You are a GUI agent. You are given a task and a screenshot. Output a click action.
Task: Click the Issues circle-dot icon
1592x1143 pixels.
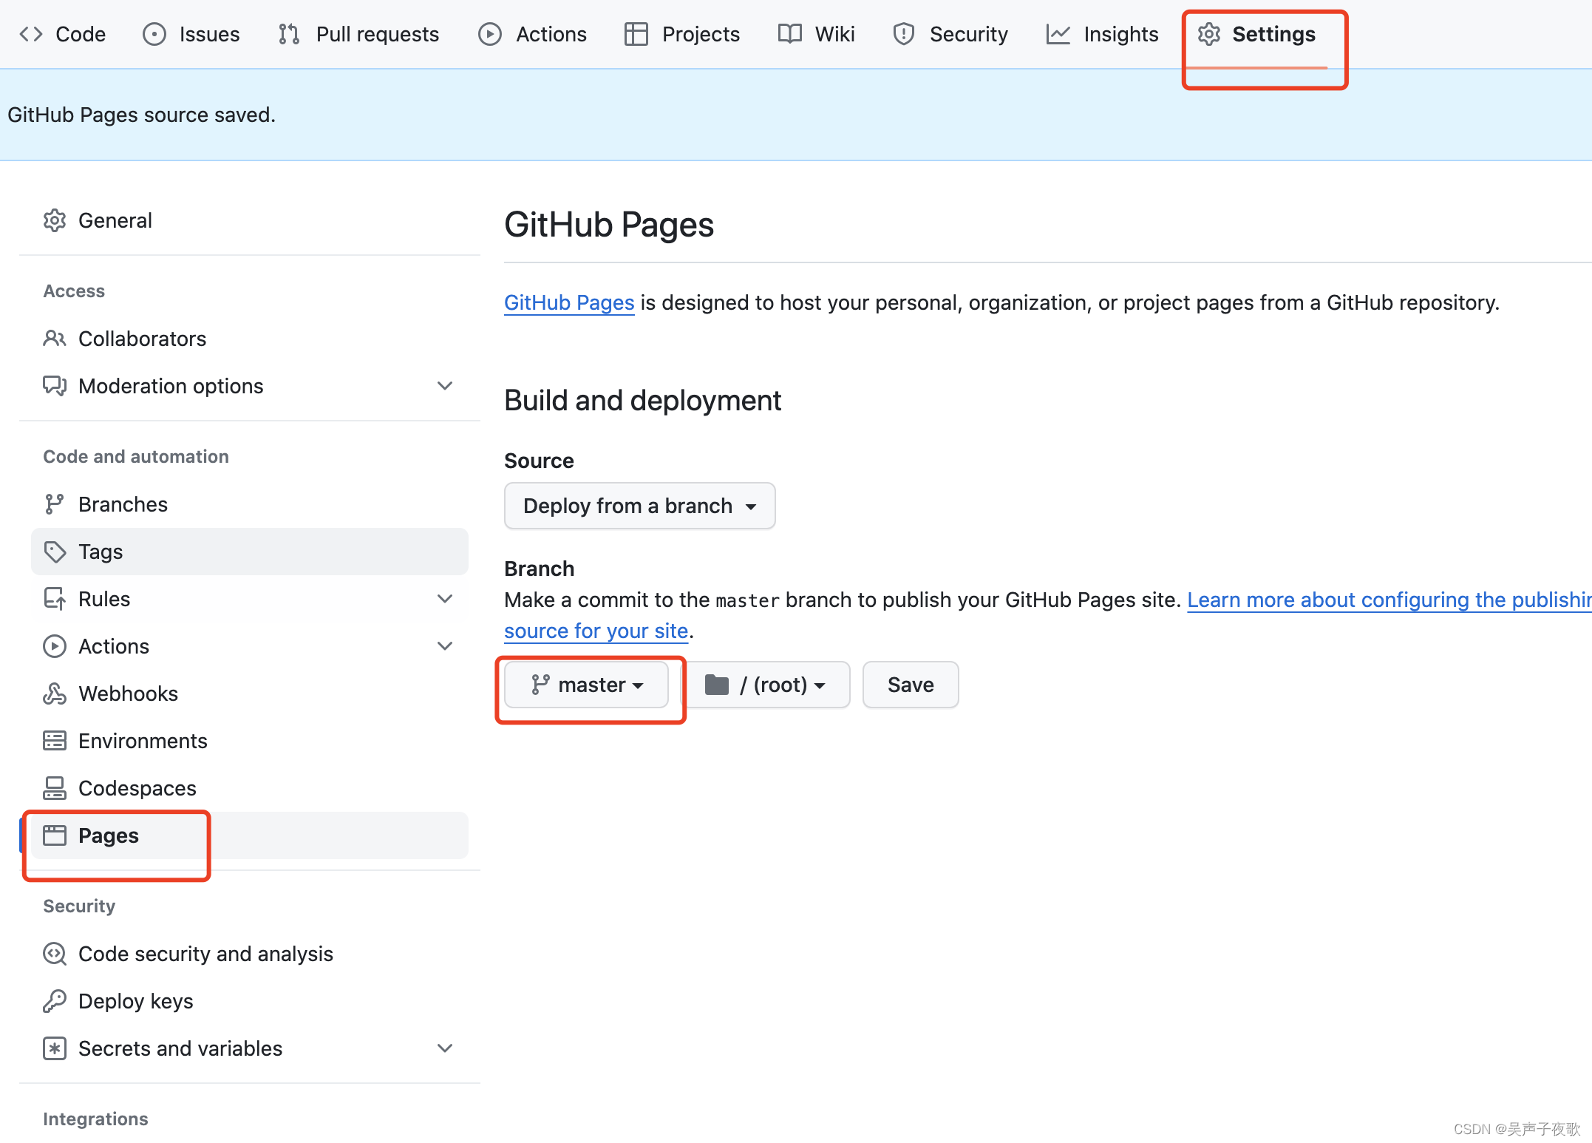(x=154, y=34)
